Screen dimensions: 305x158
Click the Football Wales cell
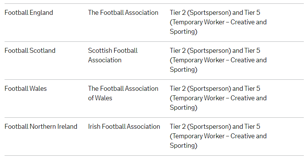coord(26,88)
